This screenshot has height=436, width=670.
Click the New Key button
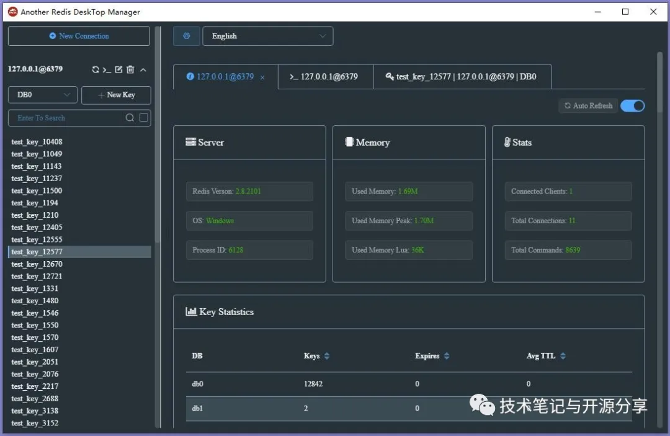pos(116,95)
